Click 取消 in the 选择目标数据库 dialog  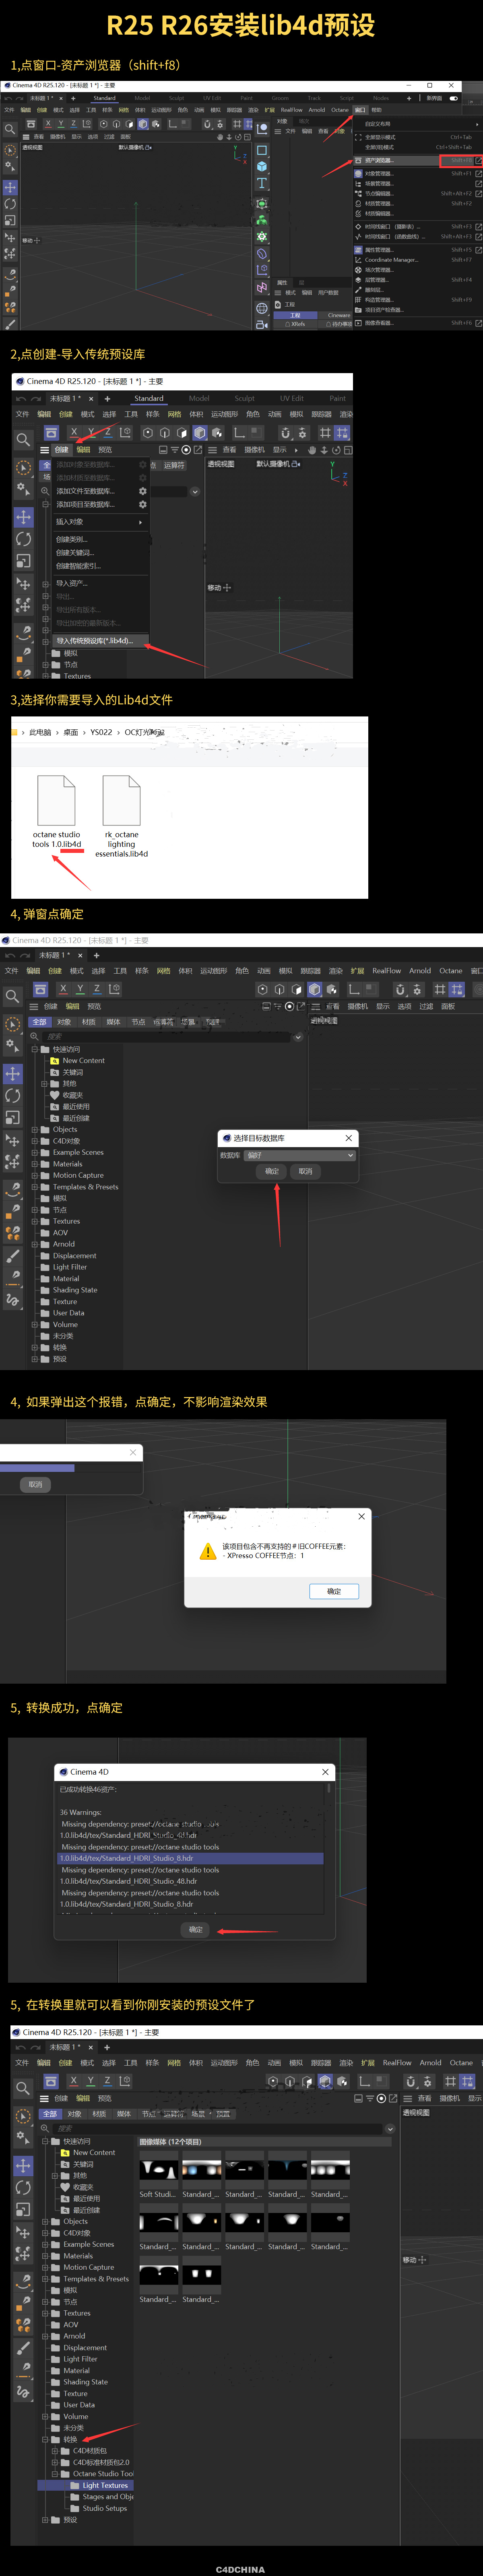tap(305, 1171)
